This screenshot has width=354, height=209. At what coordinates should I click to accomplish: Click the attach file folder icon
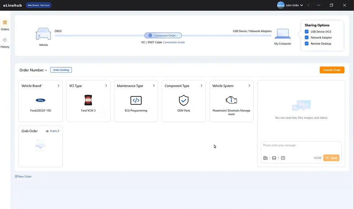tap(265, 158)
